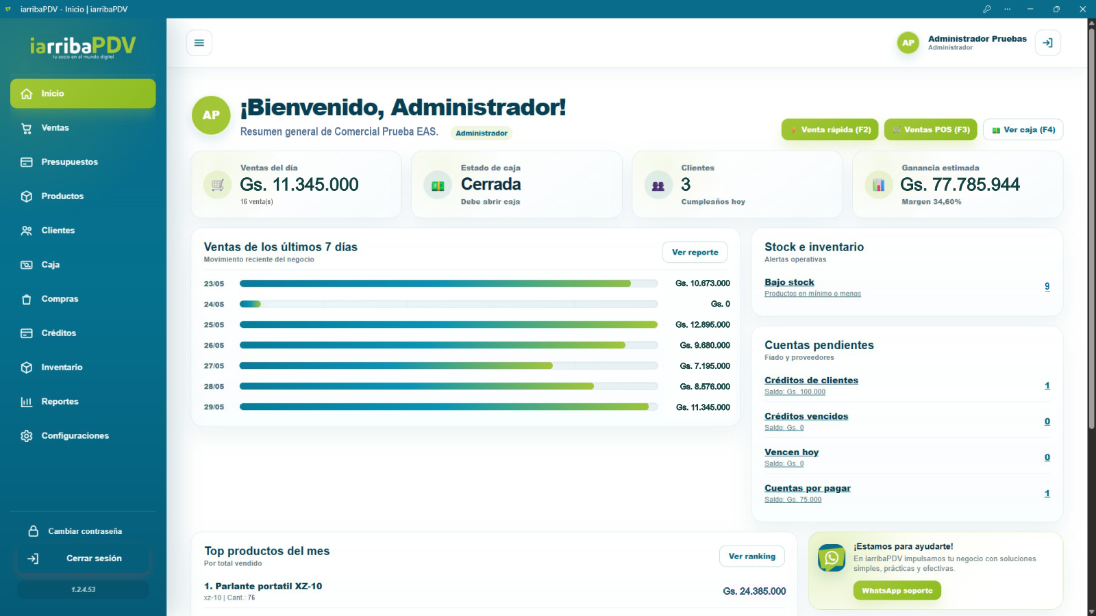
Task: Click the iarribaPDV logo in sidebar
Action: click(x=83, y=47)
